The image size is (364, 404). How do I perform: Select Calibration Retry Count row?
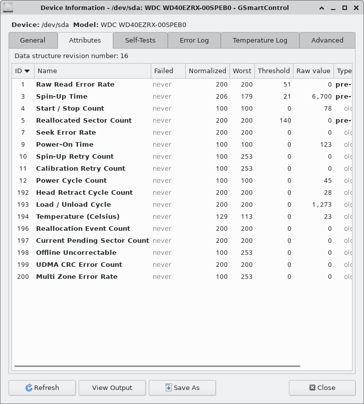pos(182,169)
